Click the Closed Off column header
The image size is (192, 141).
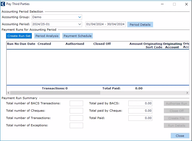click(x=102, y=44)
